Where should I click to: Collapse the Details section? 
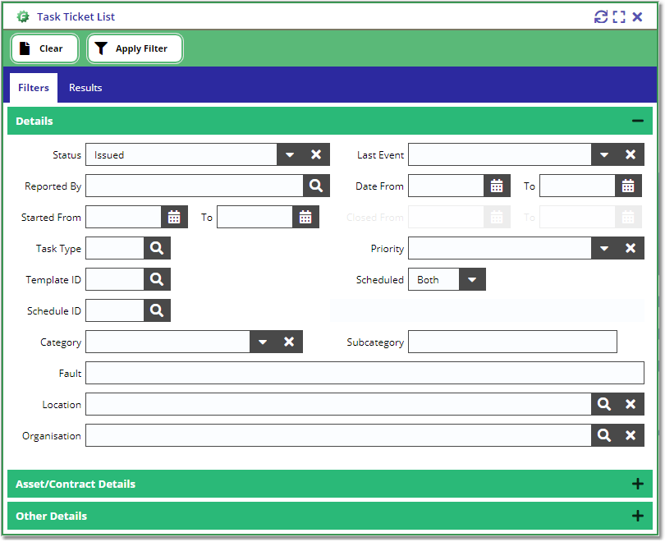coord(637,122)
